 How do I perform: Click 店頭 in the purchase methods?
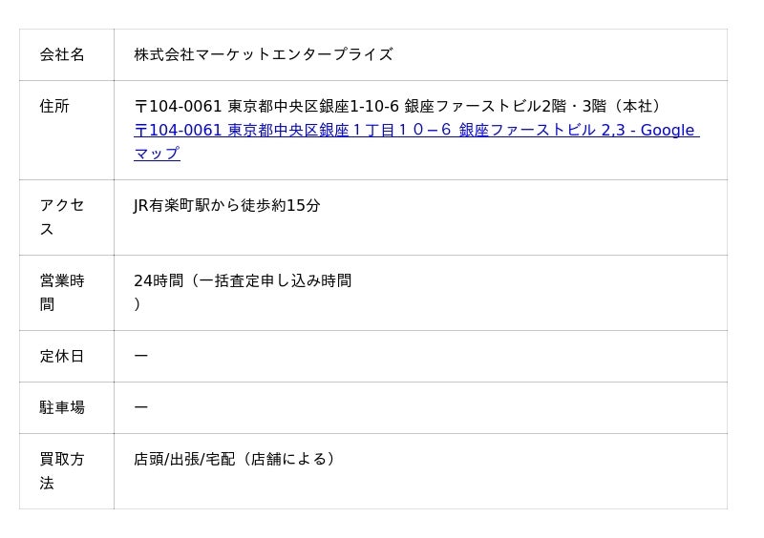(149, 459)
